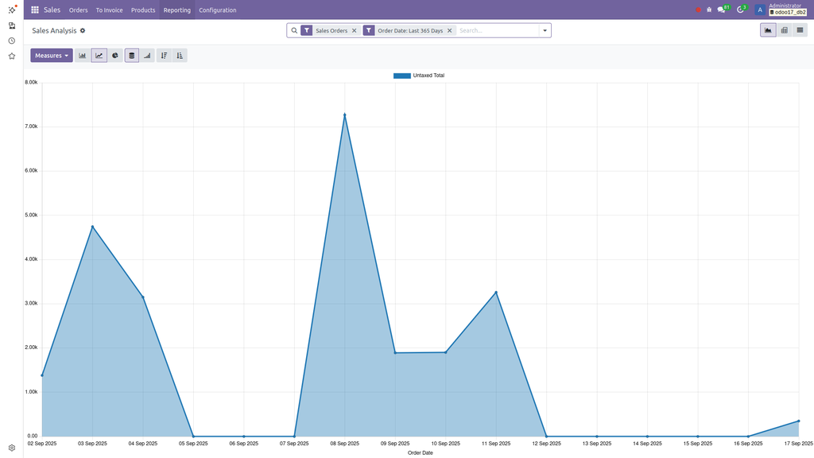The height and width of the screenshot is (458, 814).
Task: Open the Sales Analysis gear menu
Action: [x=83, y=30]
